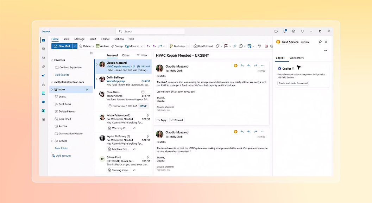The image size is (372, 203).
Task: Click the Add favorite link
Action: tap(62, 75)
